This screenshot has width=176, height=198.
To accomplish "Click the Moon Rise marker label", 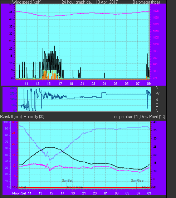I will point(75,187).
